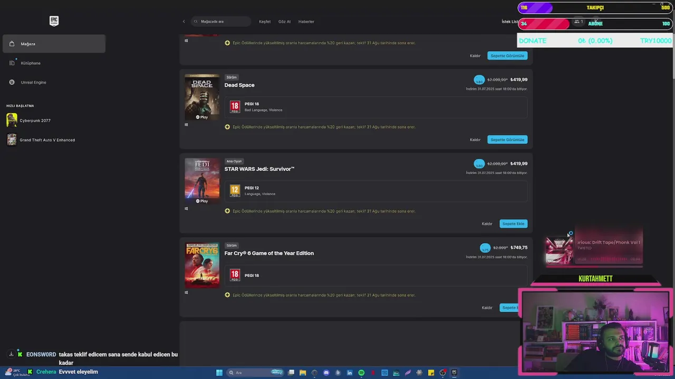The height and width of the screenshot is (379, 675).
Task: Open Spotify from the taskbar
Action: pos(361,373)
